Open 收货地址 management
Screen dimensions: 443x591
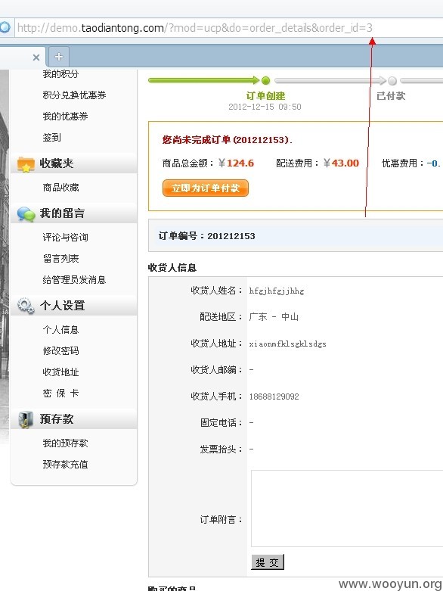coord(60,372)
